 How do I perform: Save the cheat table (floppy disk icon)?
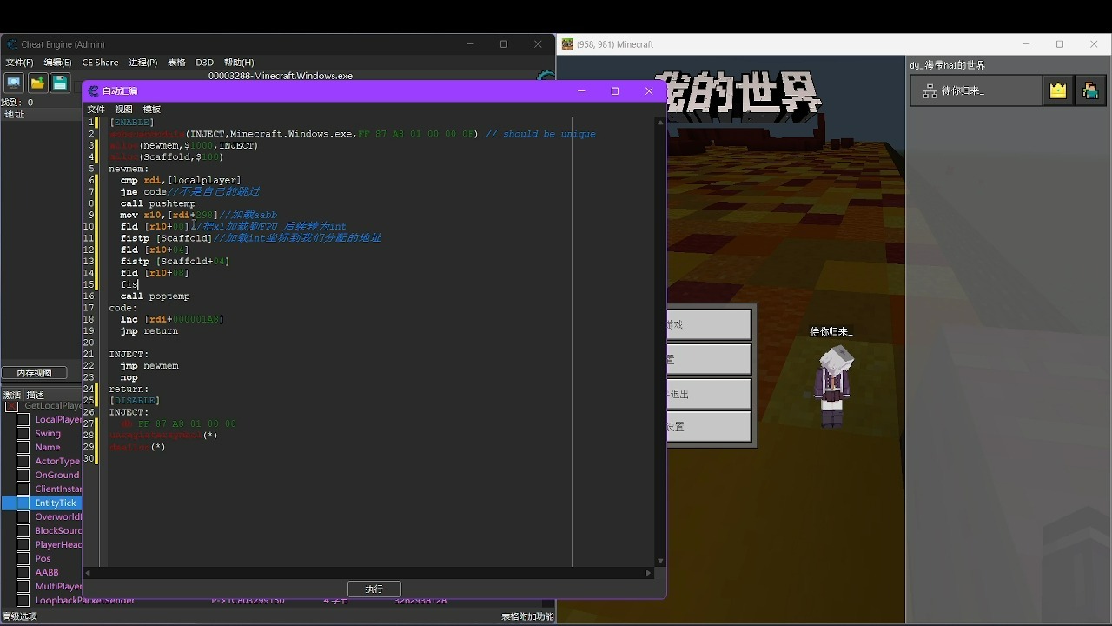click(x=60, y=83)
